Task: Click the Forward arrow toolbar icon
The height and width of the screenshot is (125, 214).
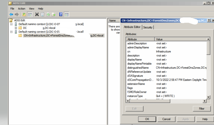Action: pyautogui.click(x=17, y=14)
